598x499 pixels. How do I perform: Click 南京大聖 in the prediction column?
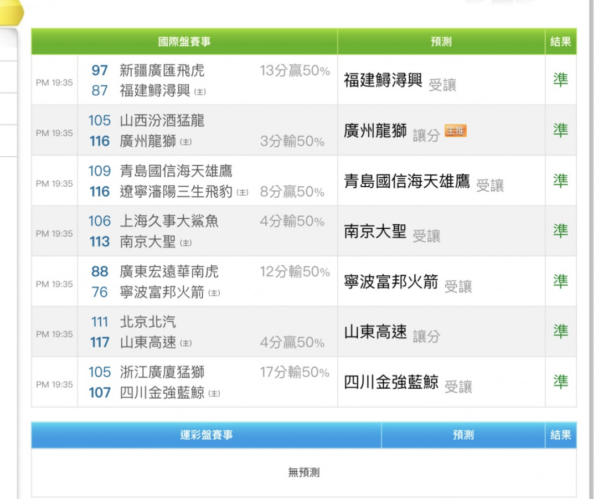tap(375, 231)
